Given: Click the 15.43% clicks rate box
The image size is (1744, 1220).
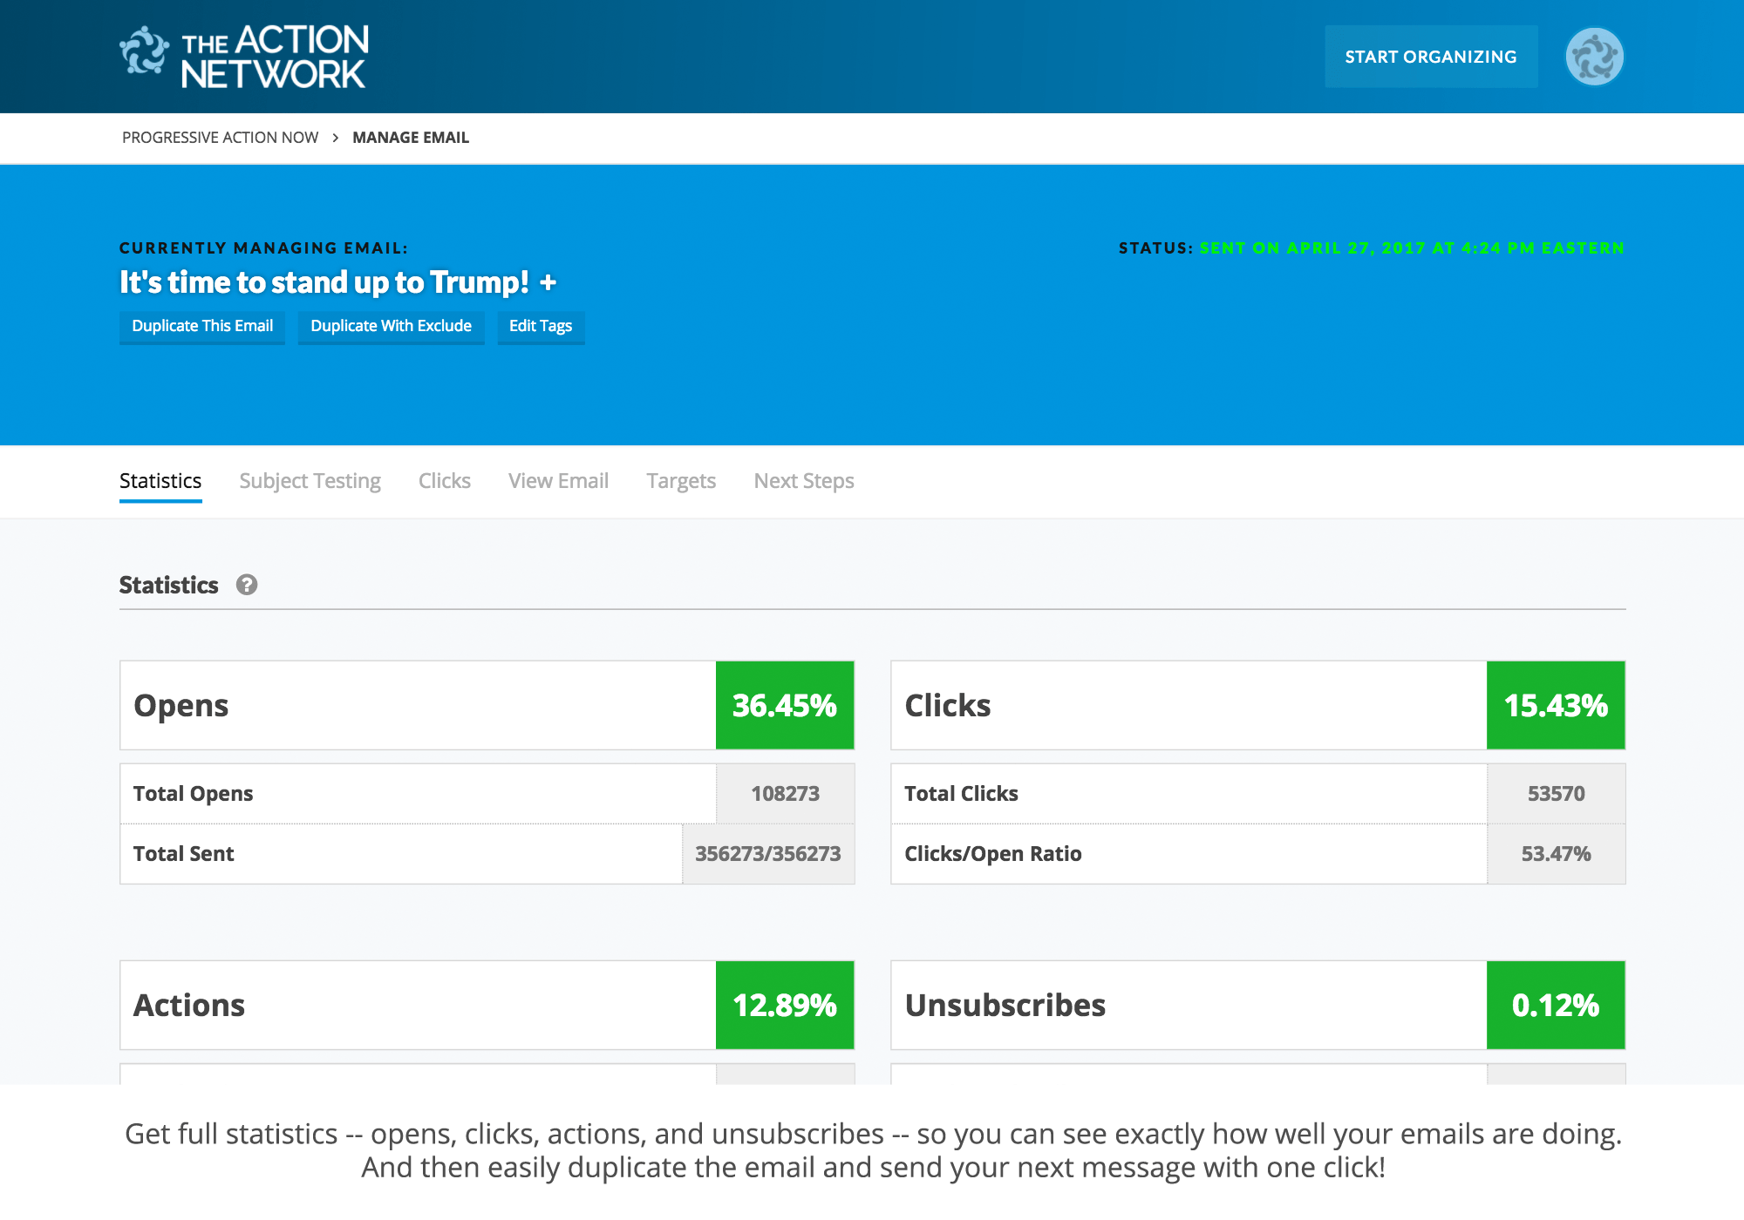Looking at the screenshot, I should 1556,705.
